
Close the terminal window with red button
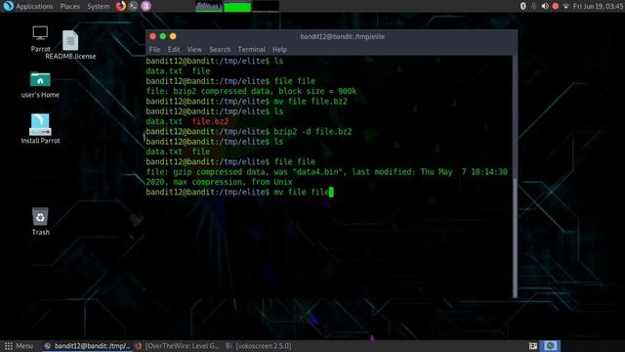pos(152,36)
